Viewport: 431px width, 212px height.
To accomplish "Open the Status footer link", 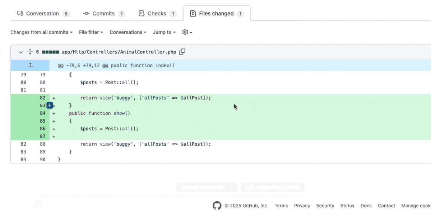I will [347, 206].
